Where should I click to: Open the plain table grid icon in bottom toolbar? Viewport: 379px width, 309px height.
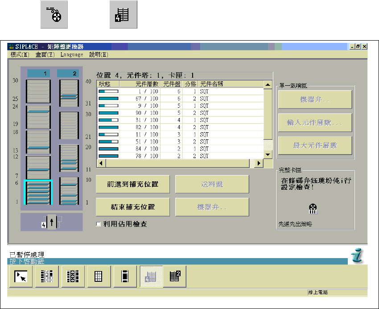point(99,276)
